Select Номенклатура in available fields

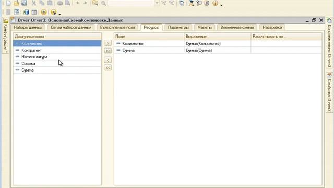[57, 57]
